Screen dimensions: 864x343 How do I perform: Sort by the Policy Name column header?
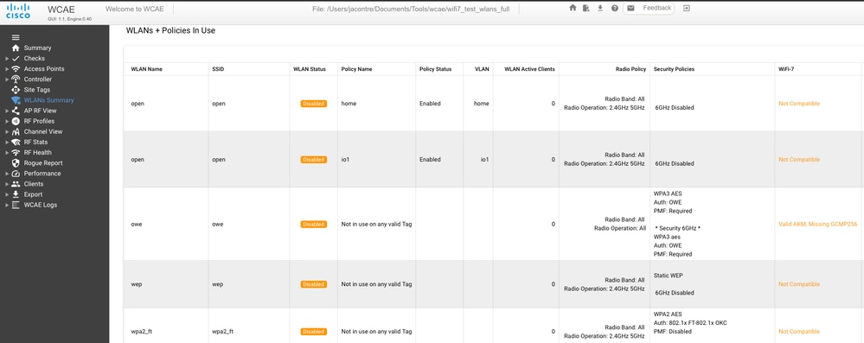[x=356, y=69]
